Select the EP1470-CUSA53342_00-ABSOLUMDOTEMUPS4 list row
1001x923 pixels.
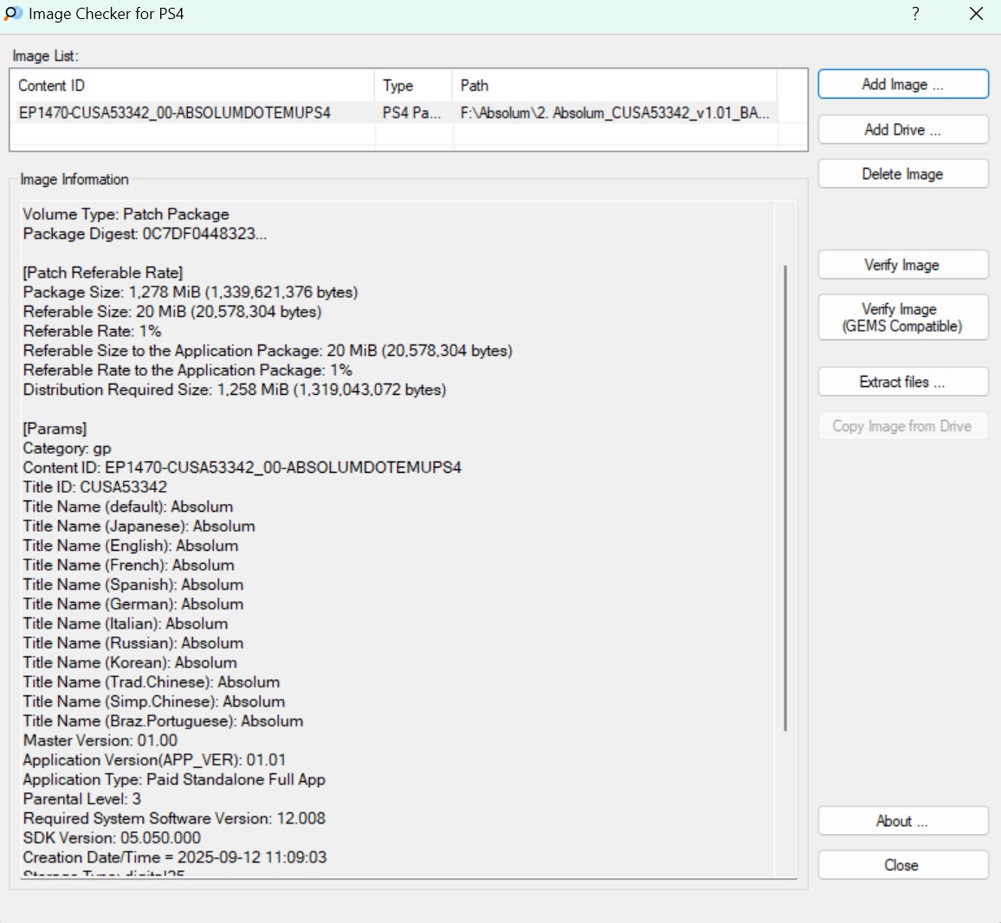(175, 113)
